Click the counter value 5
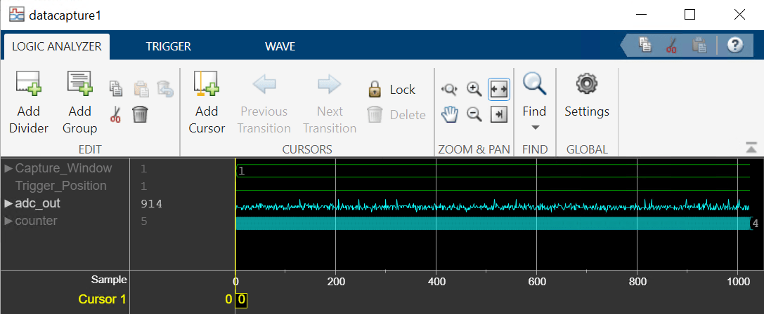Viewport: 764px width, 314px height. tap(144, 221)
